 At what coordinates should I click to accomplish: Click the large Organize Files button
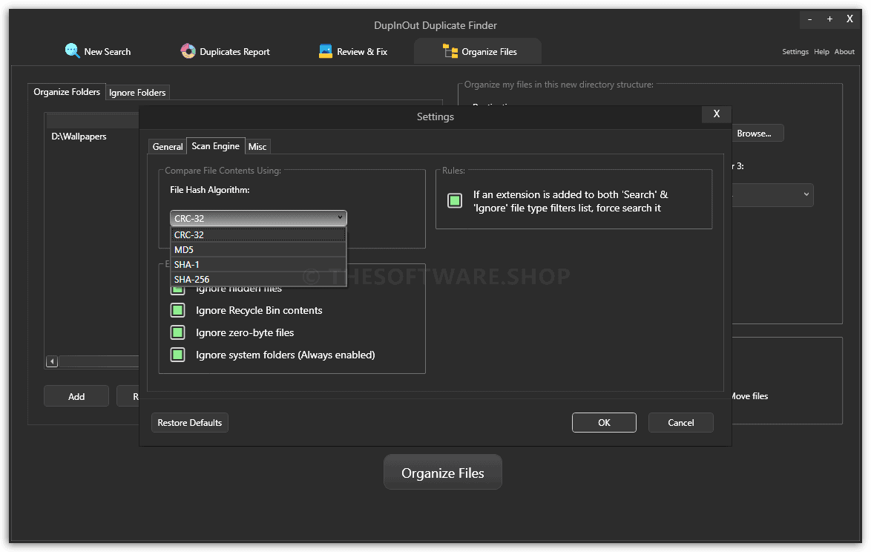pyautogui.click(x=443, y=473)
